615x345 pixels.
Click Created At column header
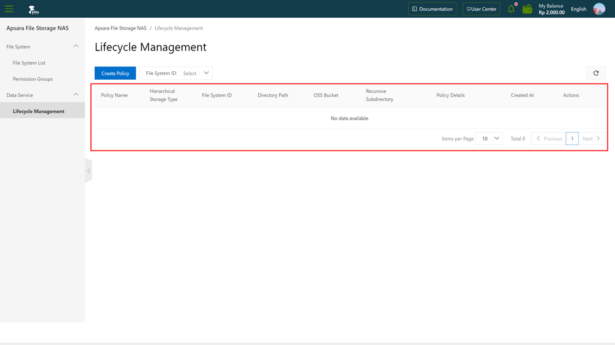pos(522,95)
